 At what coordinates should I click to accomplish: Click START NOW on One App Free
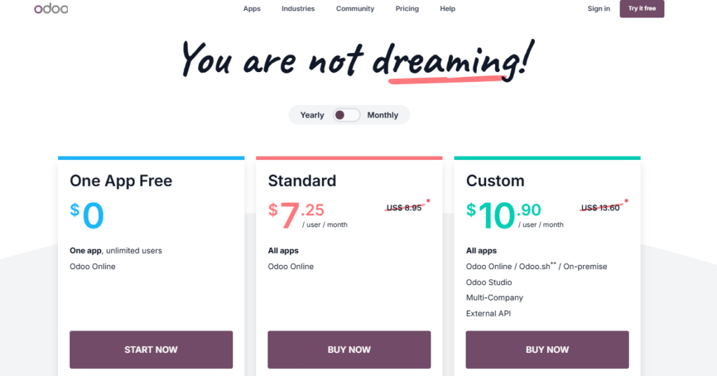(x=151, y=349)
